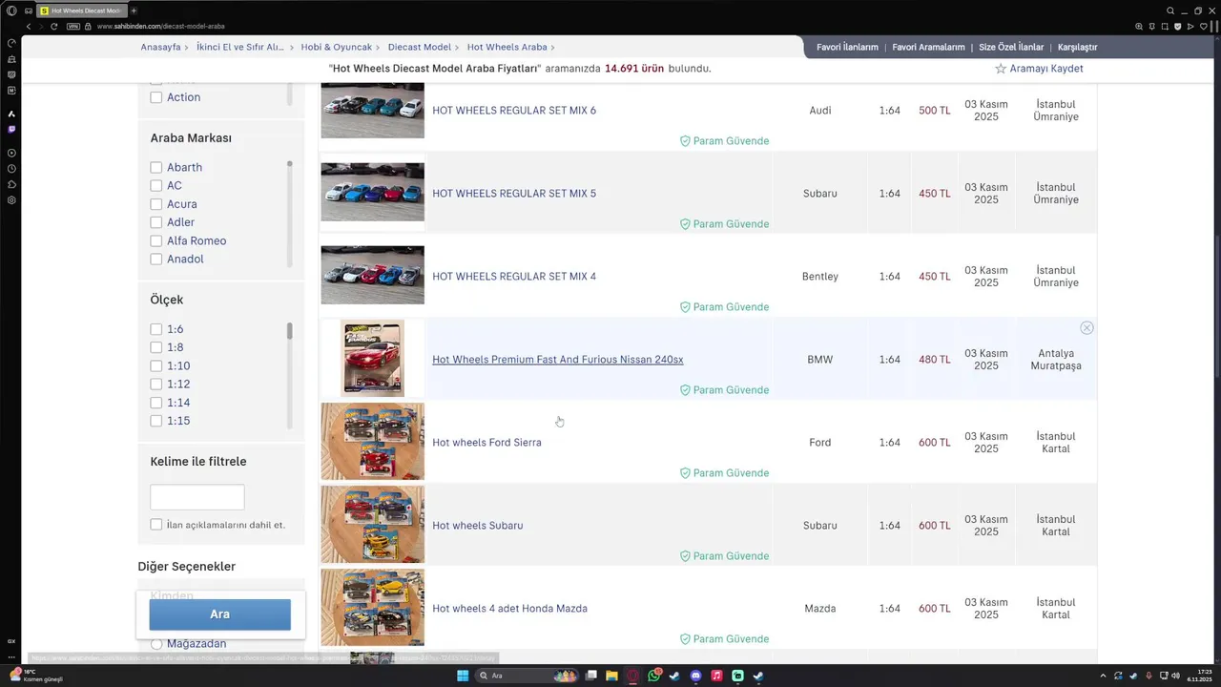This screenshot has height=687, width=1221.
Task: Open Hot Wheels Premium Nissan 240sx listing
Action: click(x=558, y=360)
